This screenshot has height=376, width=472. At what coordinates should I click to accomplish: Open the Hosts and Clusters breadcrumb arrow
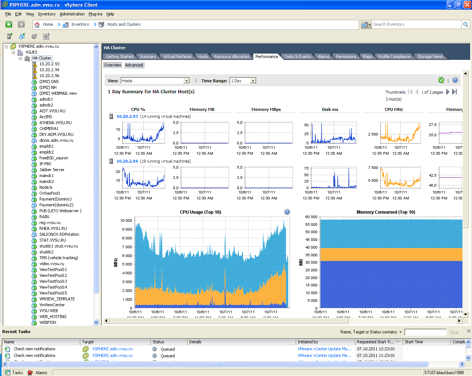[95, 25]
